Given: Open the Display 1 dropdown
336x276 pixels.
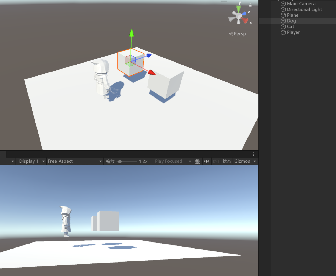Looking at the screenshot, I should (31, 161).
